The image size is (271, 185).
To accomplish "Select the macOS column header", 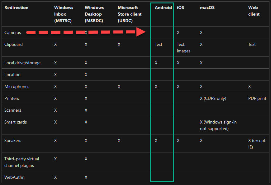I will coord(207,7).
